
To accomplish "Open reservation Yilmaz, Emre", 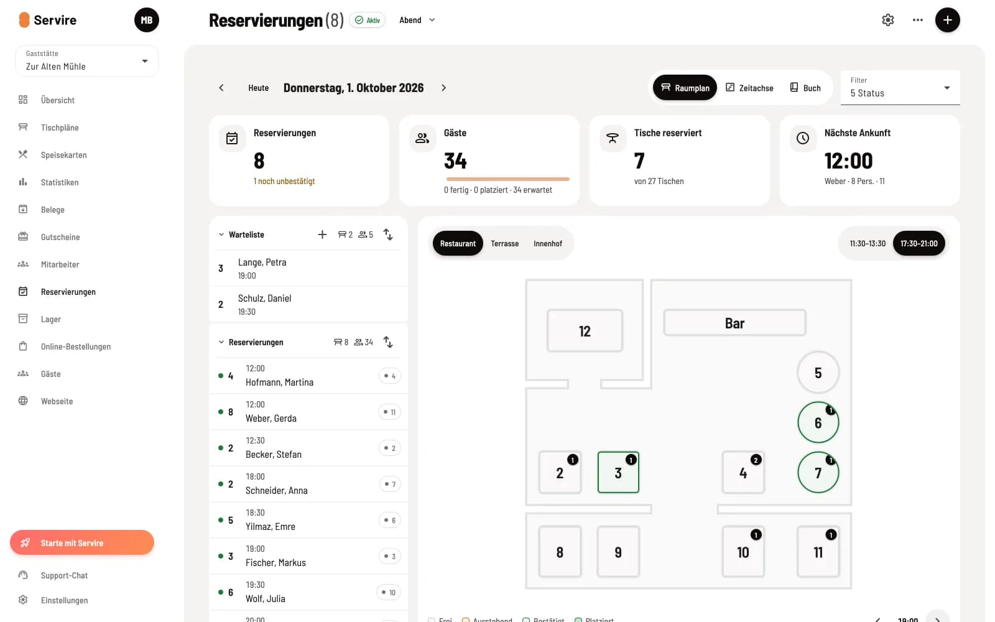I will point(308,520).
